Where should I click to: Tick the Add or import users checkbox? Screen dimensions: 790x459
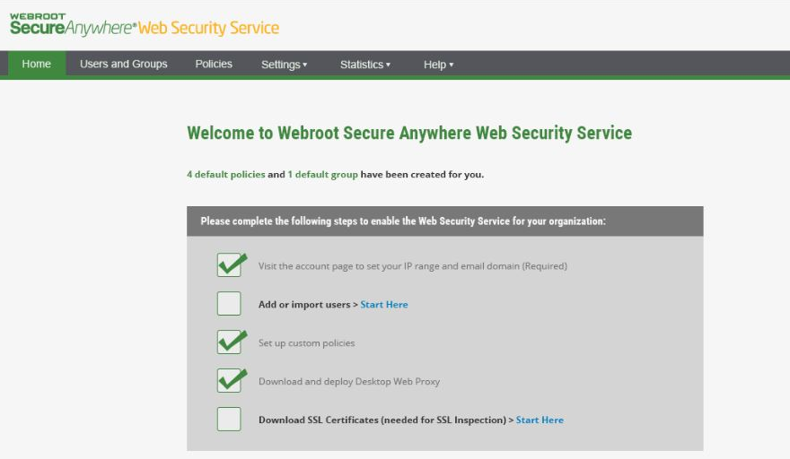229,304
